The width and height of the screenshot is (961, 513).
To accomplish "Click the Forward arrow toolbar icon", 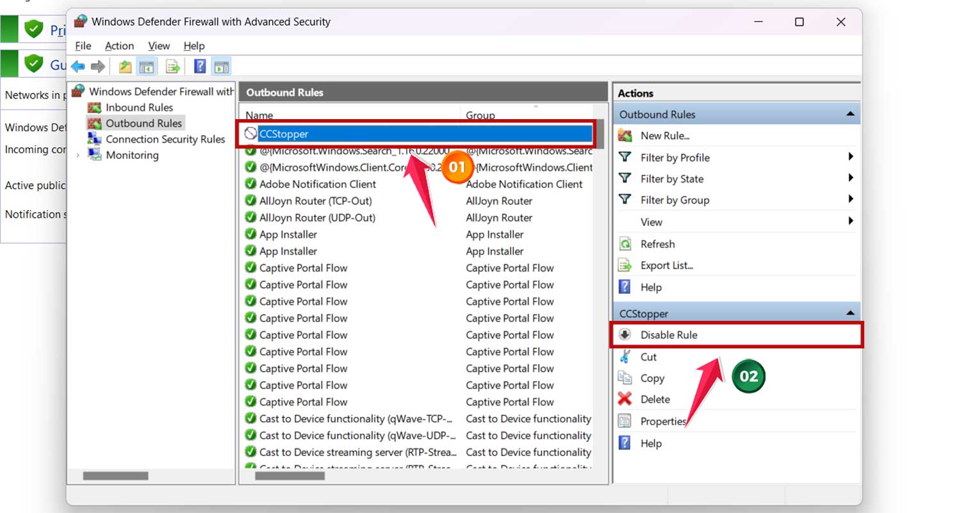I will (x=97, y=67).
